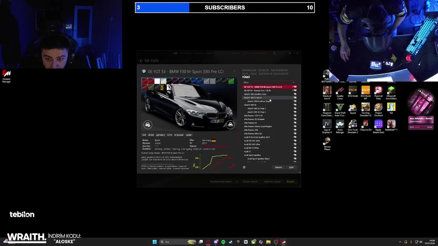Screen dimensions: 438x246
Task: Open Minecraft Java Edition desktop shortcut
Action: tap(391, 93)
